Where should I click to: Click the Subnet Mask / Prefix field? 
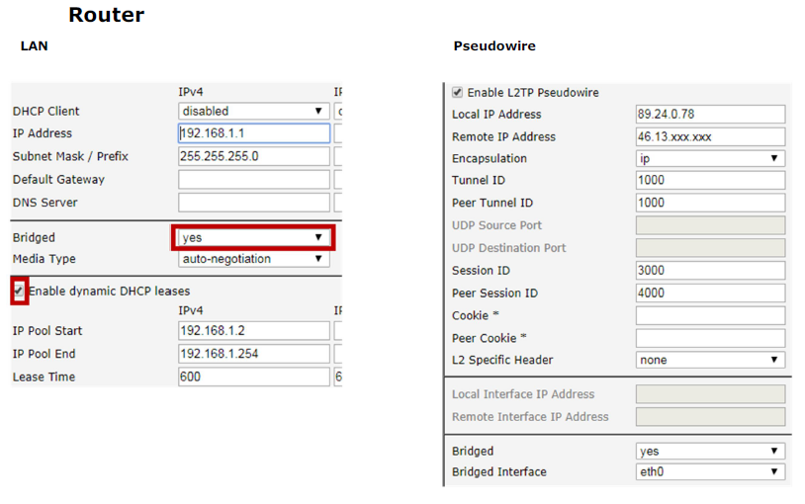tap(254, 156)
